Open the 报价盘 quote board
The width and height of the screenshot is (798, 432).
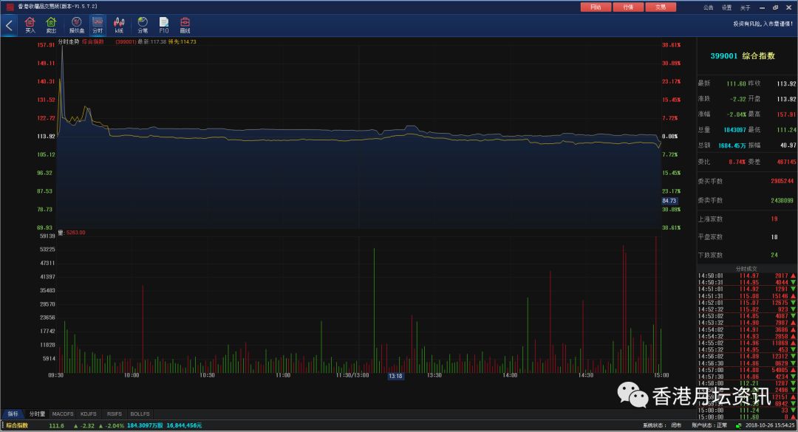pyautogui.click(x=76, y=25)
